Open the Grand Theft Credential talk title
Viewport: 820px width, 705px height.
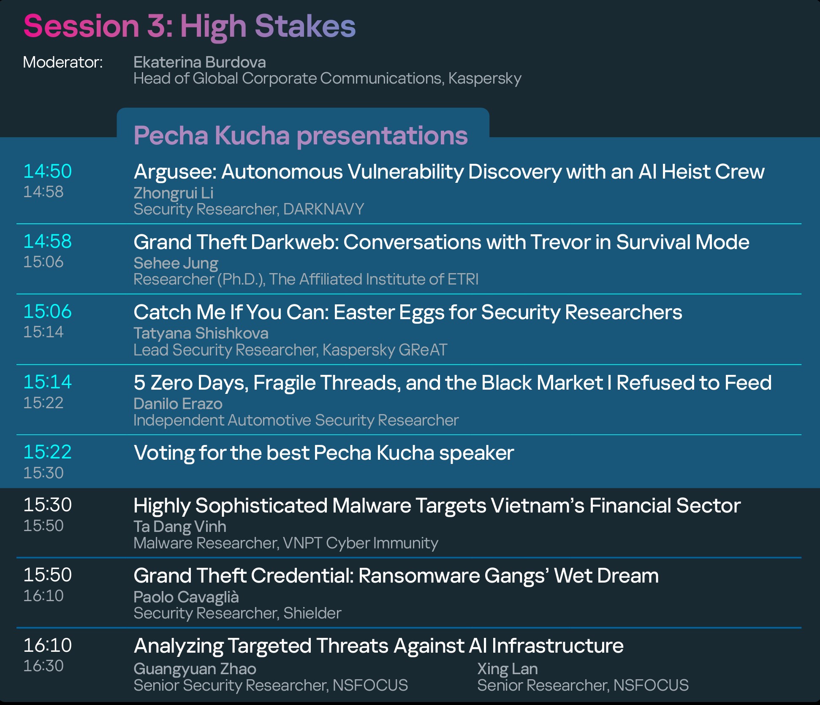[396, 576]
